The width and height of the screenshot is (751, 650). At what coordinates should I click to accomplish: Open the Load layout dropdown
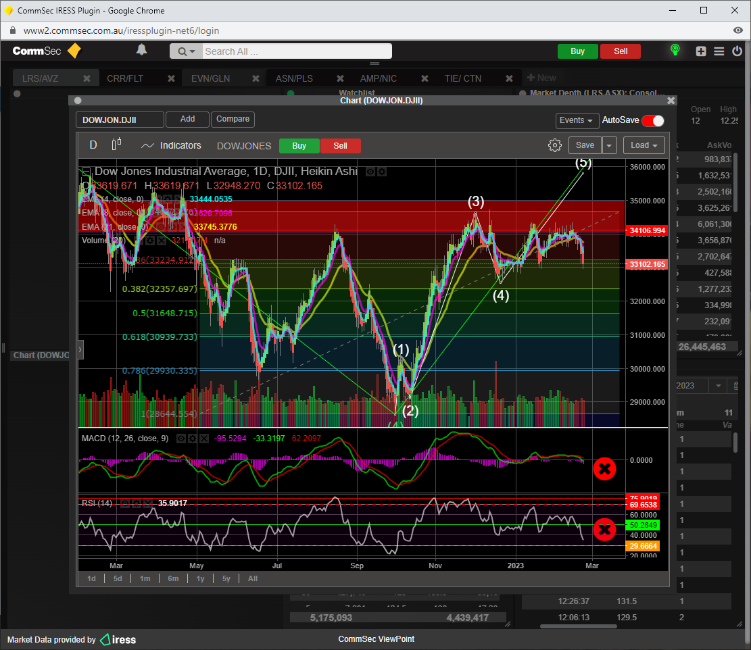tap(644, 145)
